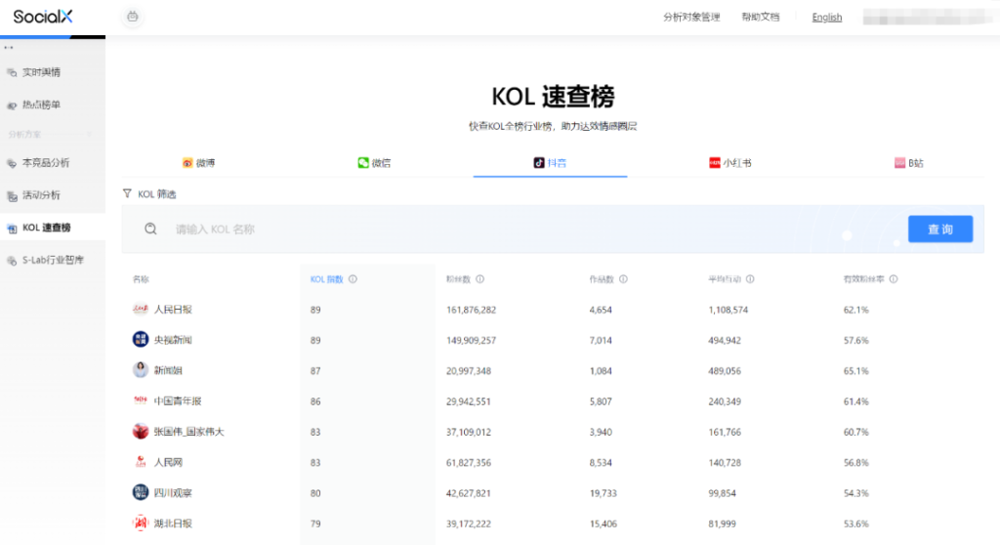Viewport: 1000px width, 545px height.
Task: Open the 湖北日报 KOL name
Action: [x=173, y=524]
